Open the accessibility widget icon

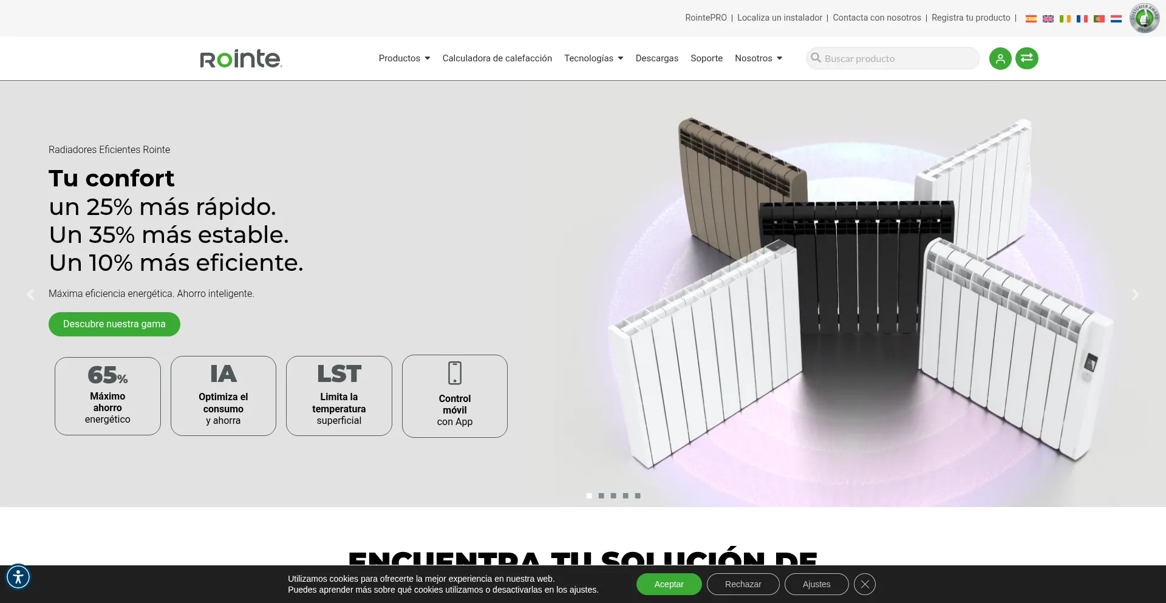coord(18,577)
